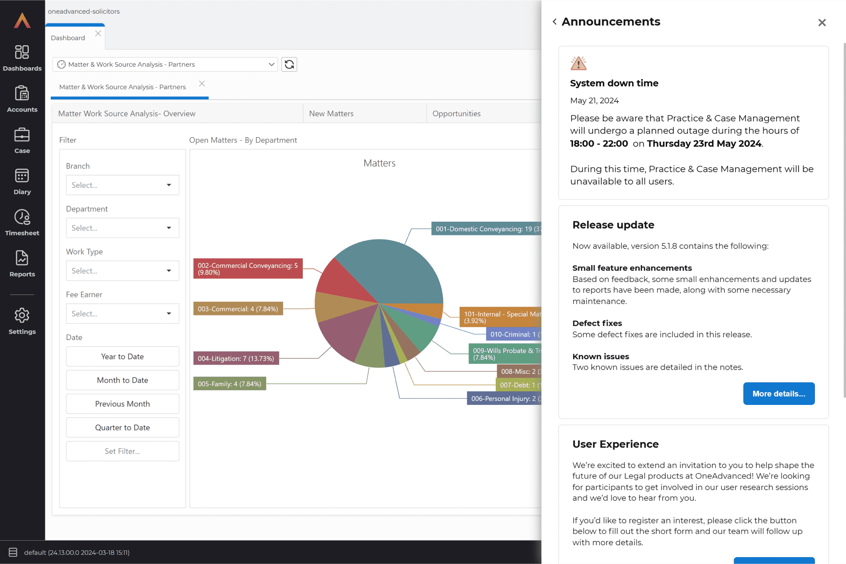The height and width of the screenshot is (564, 846).
Task: Click the back arrow beside Announcements
Action: (554, 21)
